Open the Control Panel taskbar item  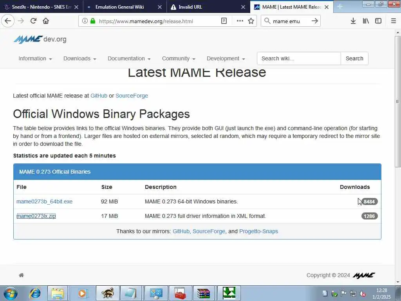(x=156, y=293)
